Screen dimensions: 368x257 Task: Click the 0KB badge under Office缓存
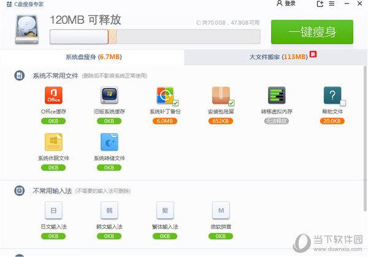(53, 121)
